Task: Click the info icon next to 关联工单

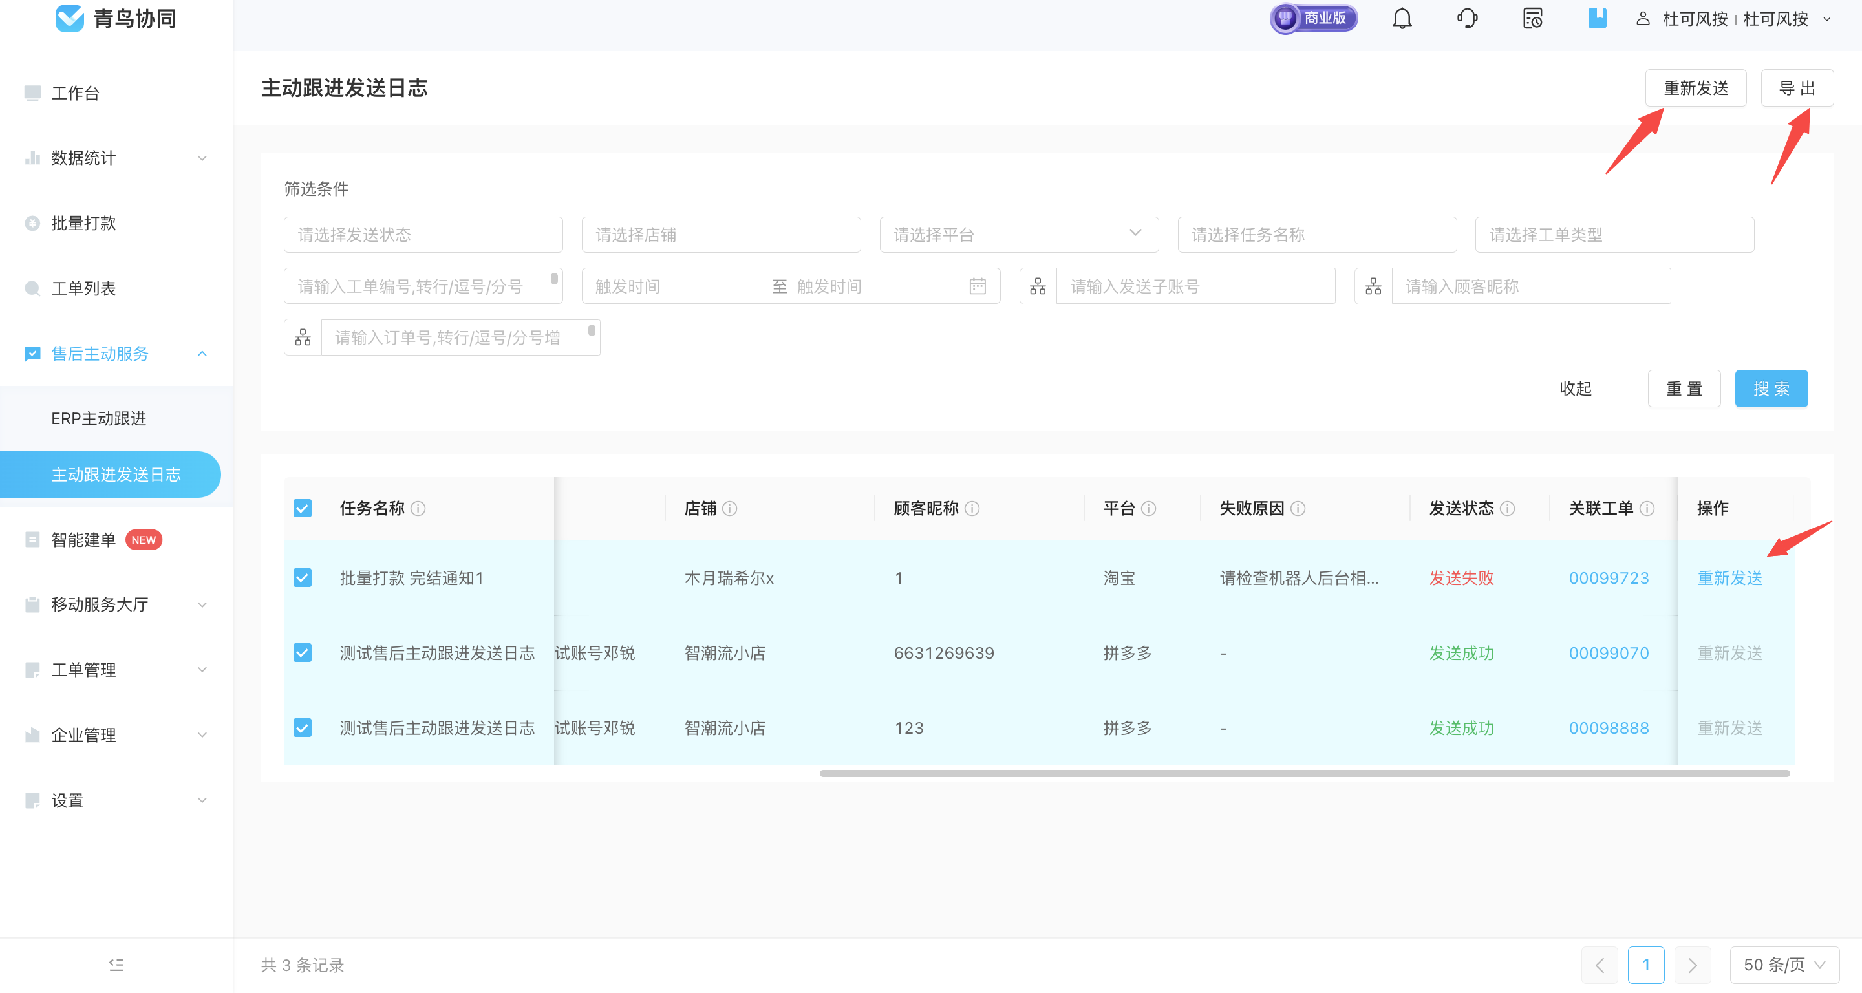Action: (x=1647, y=508)
